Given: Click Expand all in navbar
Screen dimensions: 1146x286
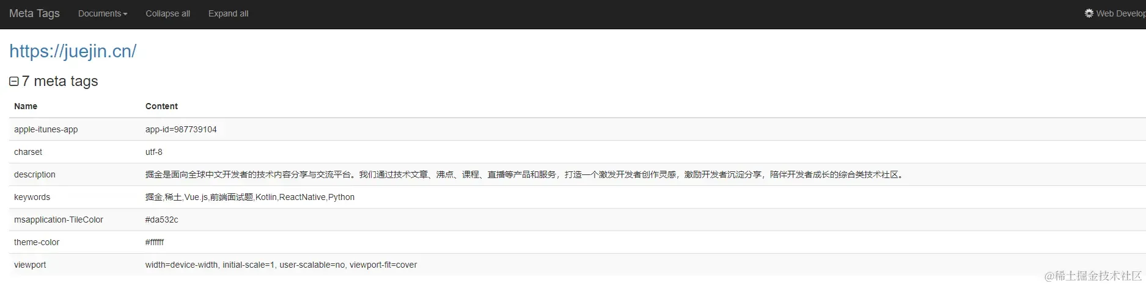Looking at the screenshot, I should click(x=228, y=13).
